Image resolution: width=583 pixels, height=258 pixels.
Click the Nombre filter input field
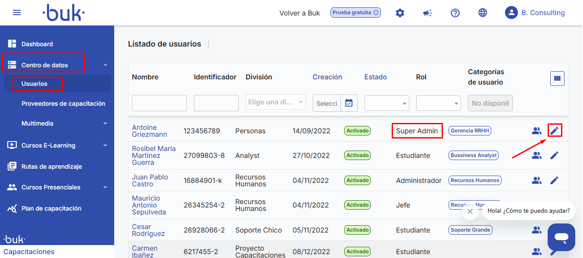point(159,103)
